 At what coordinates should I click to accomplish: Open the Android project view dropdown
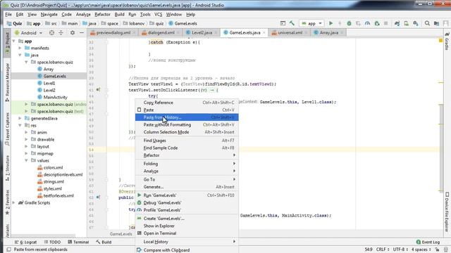[28, 33]
